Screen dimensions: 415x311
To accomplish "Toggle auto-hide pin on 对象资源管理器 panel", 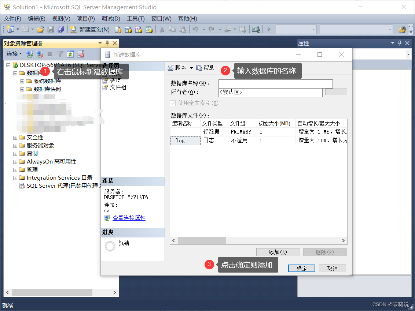I will pos(106,43).
